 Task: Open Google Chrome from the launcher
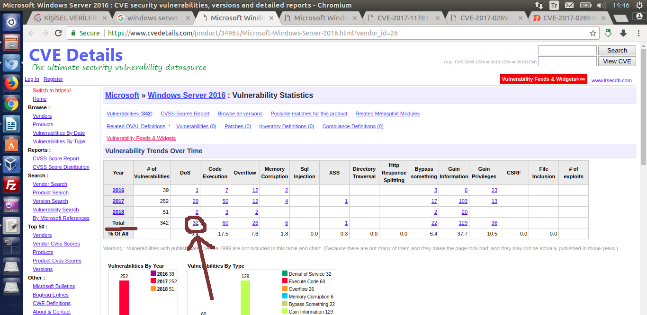tap(11, 104)
